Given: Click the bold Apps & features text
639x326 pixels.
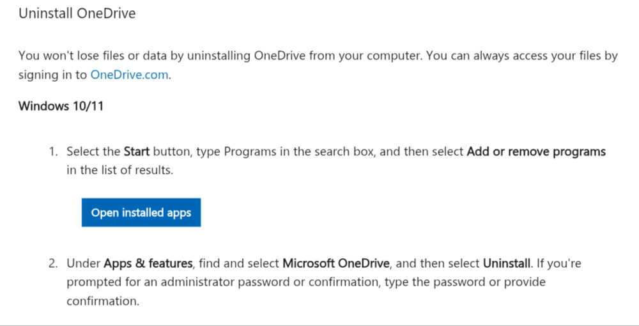Looking at the screenshot, I should (x=148, y=263).
